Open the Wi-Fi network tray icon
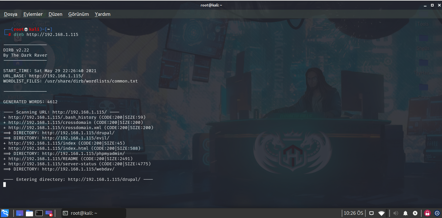442x218 pixels. (381, 213)
